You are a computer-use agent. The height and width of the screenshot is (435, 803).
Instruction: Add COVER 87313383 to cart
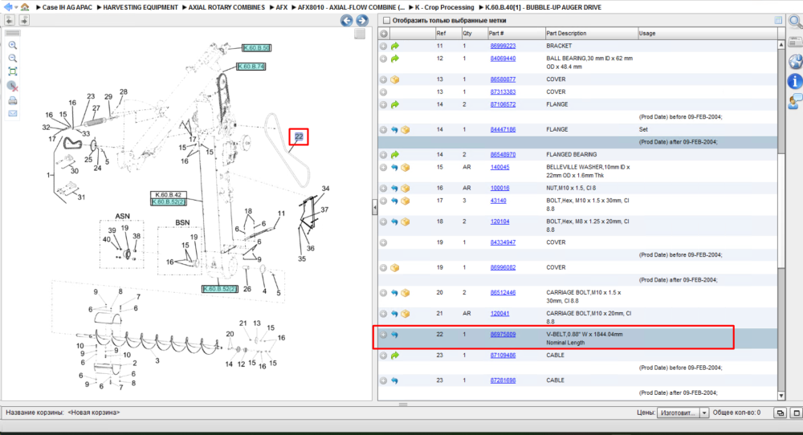click(384, 92)
